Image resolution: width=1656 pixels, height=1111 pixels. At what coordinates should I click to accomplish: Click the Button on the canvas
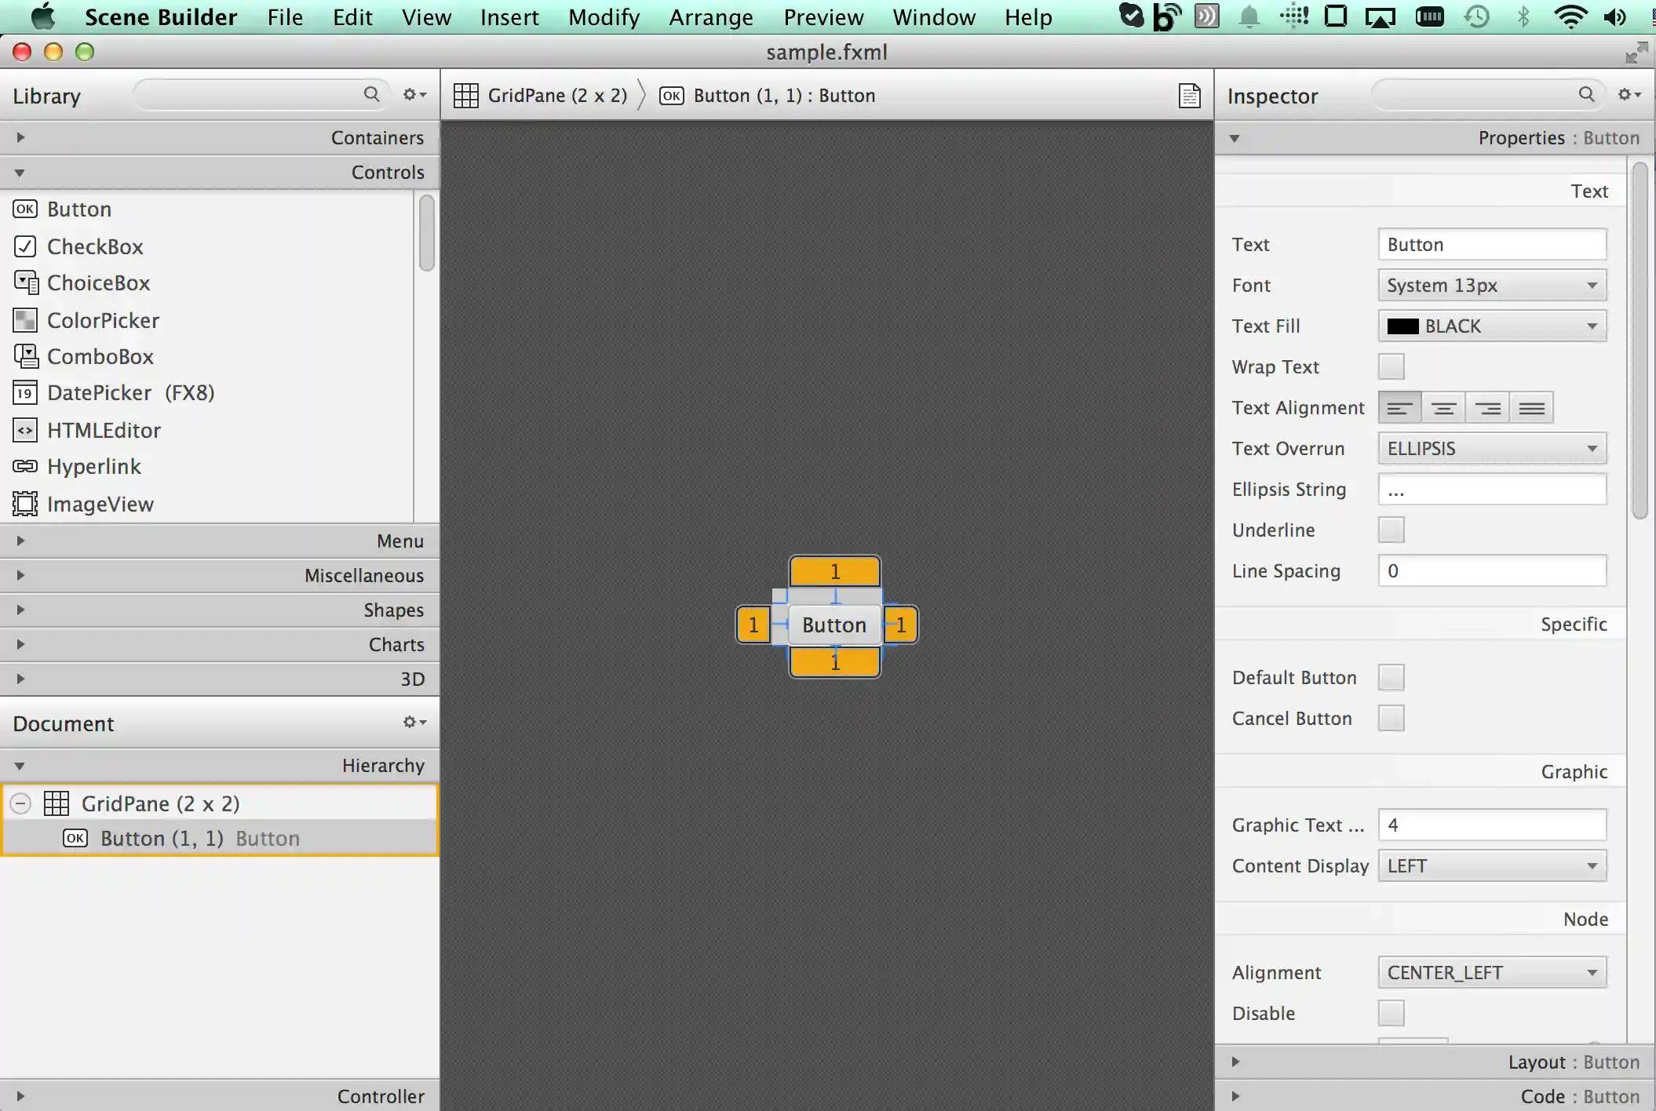(833, 625)
